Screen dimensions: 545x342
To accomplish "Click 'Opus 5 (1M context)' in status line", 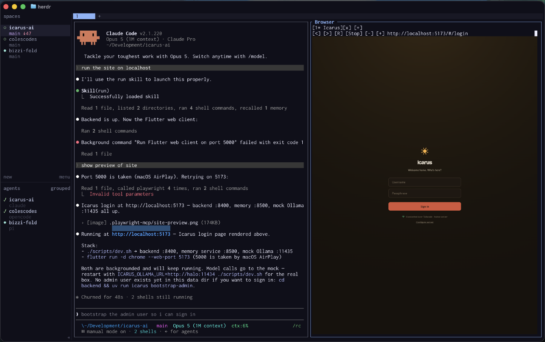I will pos(199,326).
